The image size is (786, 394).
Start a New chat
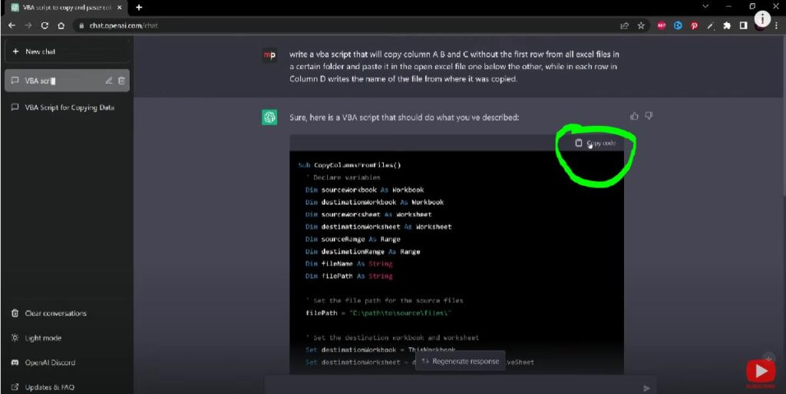click(x=68, y=51)
